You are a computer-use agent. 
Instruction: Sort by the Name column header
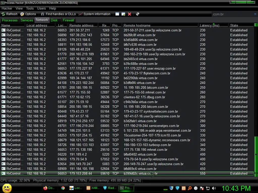pyautogui.click(x=13, y=25)
